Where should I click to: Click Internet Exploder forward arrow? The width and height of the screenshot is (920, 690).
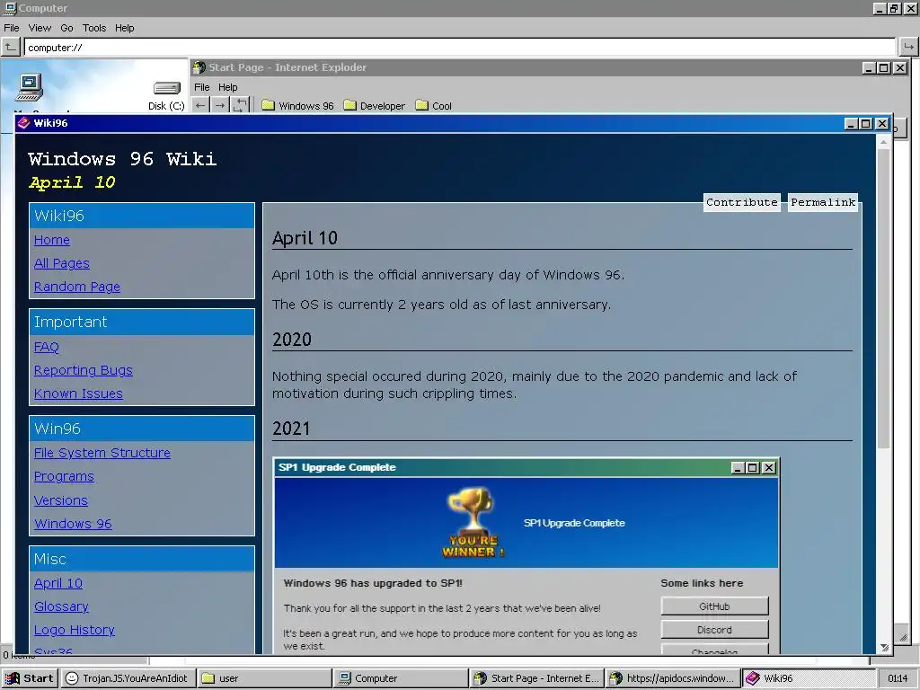pos(219,106)
